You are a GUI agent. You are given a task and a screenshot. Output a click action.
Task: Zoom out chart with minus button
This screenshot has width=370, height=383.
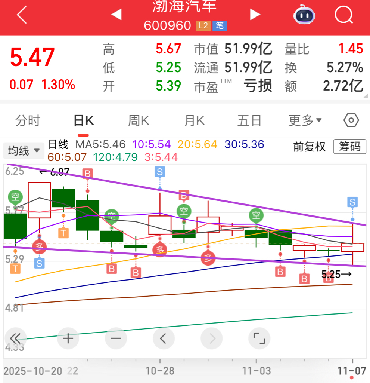[116, 338]
